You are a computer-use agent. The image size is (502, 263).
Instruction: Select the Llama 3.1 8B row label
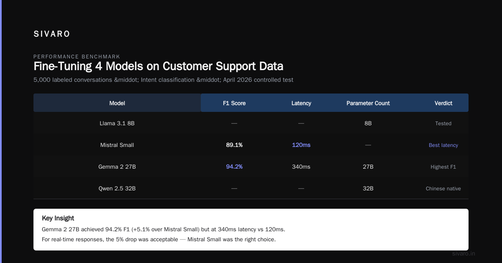tap(117, 124)
